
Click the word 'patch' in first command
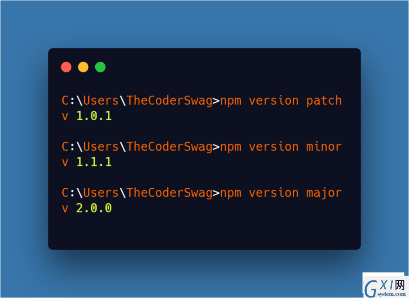click(x=324, y=101)
